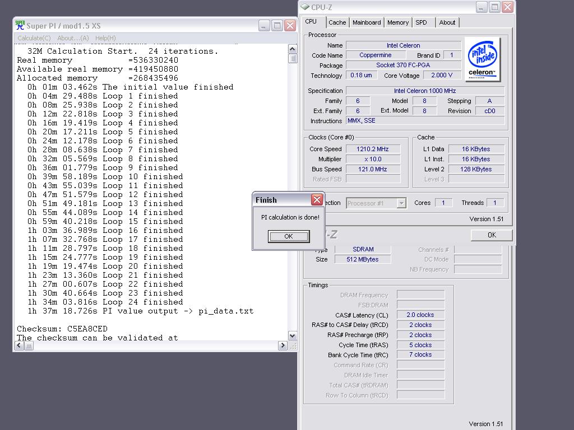This screenshot has height=430, width=574.
Task: Click the CAS# Latency value 2.0 clocks
Action: click(x=420, y=315)
